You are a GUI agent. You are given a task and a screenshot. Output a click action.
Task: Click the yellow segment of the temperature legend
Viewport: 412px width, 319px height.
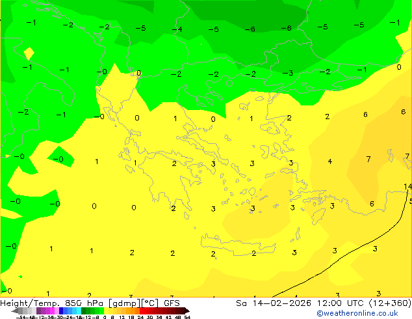tap(107, 311)
